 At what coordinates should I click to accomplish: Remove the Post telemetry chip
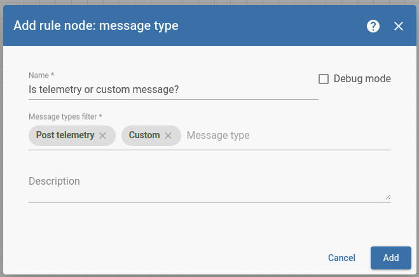pyautogui.click(x=102, y=136)
